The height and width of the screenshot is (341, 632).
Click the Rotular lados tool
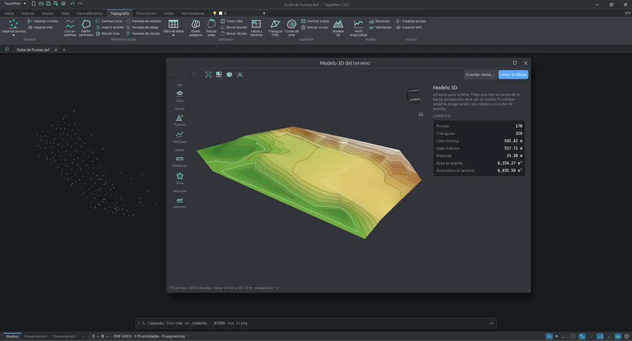[x=211, y=28]
